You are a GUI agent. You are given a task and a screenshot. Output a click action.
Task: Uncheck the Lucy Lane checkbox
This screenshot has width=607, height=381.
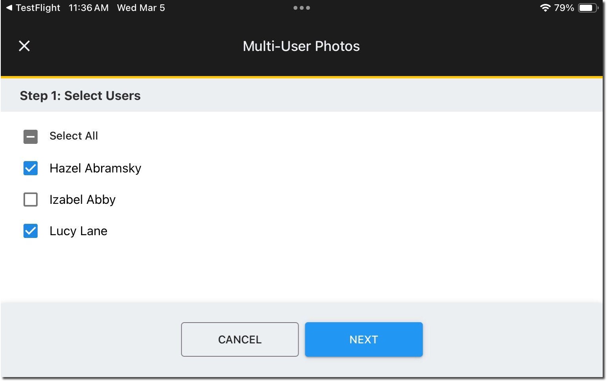pos(31,231)
